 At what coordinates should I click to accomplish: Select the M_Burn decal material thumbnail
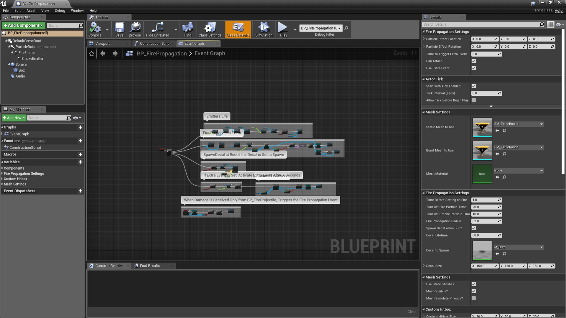coord(482,250)
